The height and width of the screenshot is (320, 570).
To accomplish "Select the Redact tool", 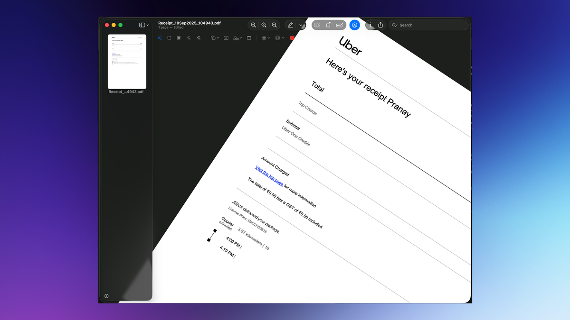I will point(179,38).
